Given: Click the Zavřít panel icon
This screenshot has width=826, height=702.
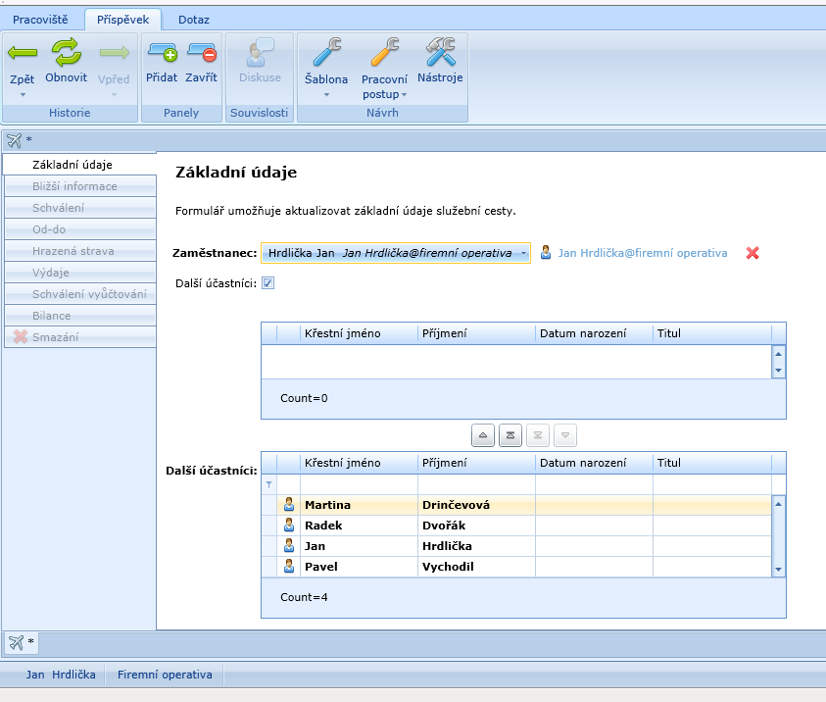Looking at the screenshot, I should pos(201,52).
